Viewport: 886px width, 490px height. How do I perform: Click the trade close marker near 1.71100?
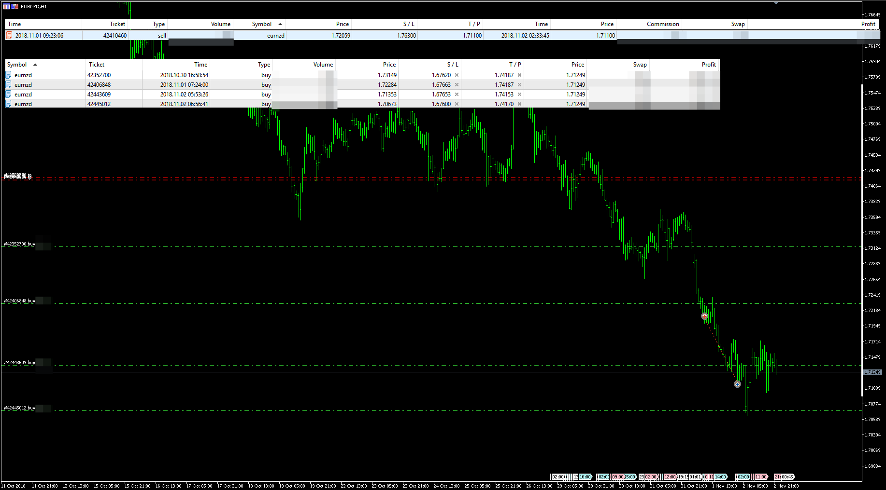[737, 384]
